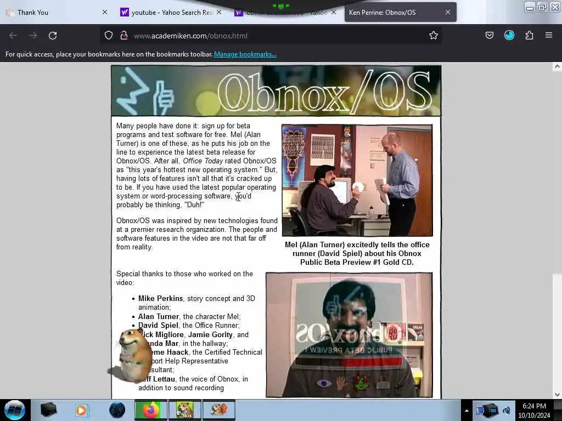Open the clock showing 6:24 PM

click(x=534, y=410)
